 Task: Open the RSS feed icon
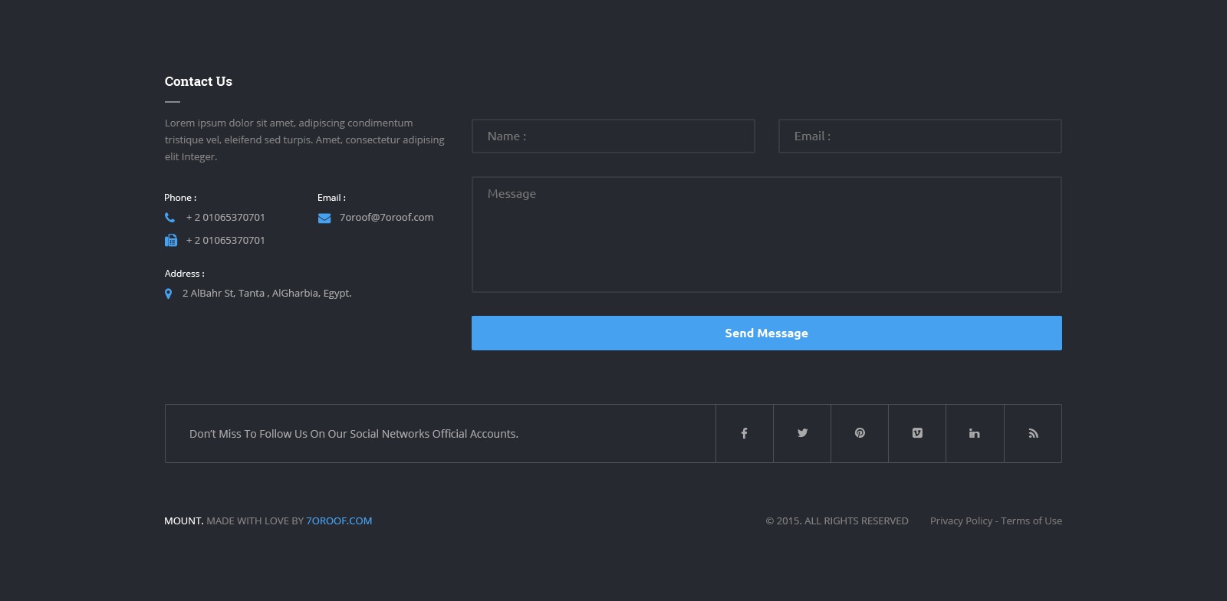[1033, 433]
